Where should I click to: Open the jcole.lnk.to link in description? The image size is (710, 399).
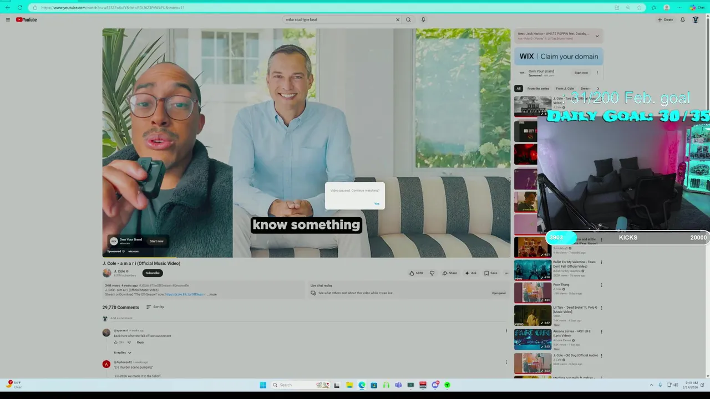point(185,294)
